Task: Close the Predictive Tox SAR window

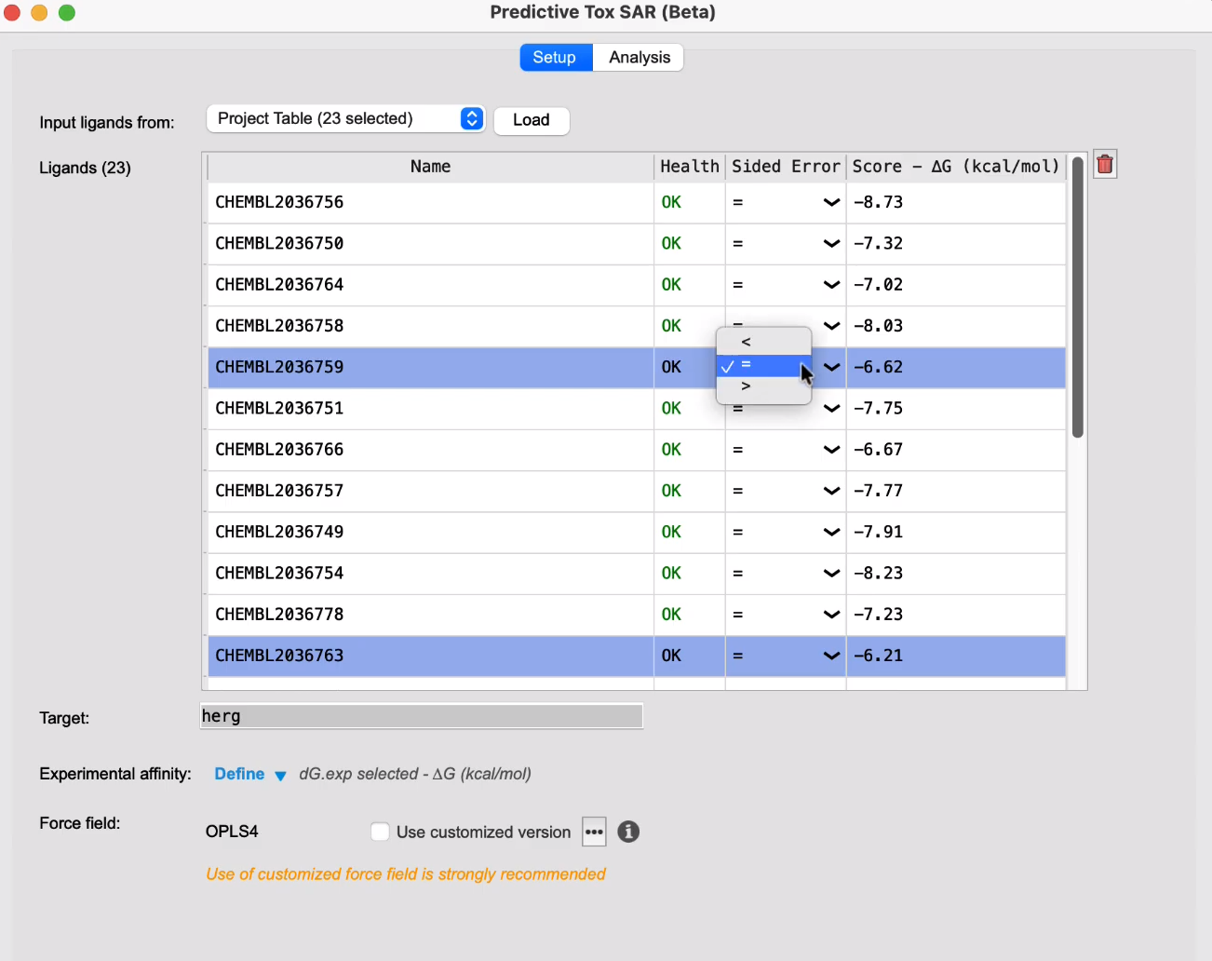Action: click(12, 13)
